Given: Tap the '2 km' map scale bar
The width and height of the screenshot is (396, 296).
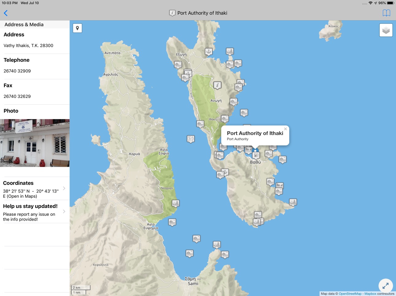Looking at the screenshot, I should point(81,287).
